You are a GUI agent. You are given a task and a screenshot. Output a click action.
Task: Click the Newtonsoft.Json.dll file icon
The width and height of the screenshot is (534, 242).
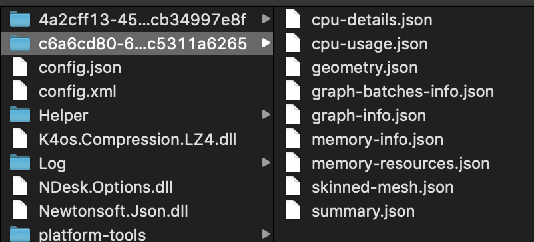pos(20,211)
